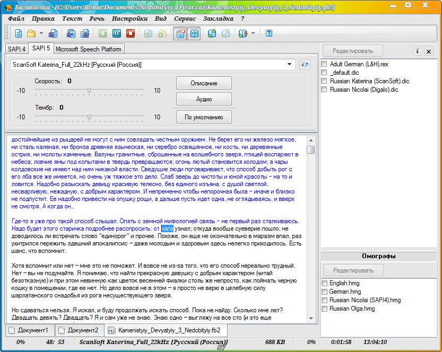Screen dimensions: 442x352
Task: Expand the arrow beside the Open folder icon
Action: [x=41, y=33]
